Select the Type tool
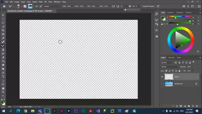This screenshot has width=202, height=114. click(x=3, y=77)
